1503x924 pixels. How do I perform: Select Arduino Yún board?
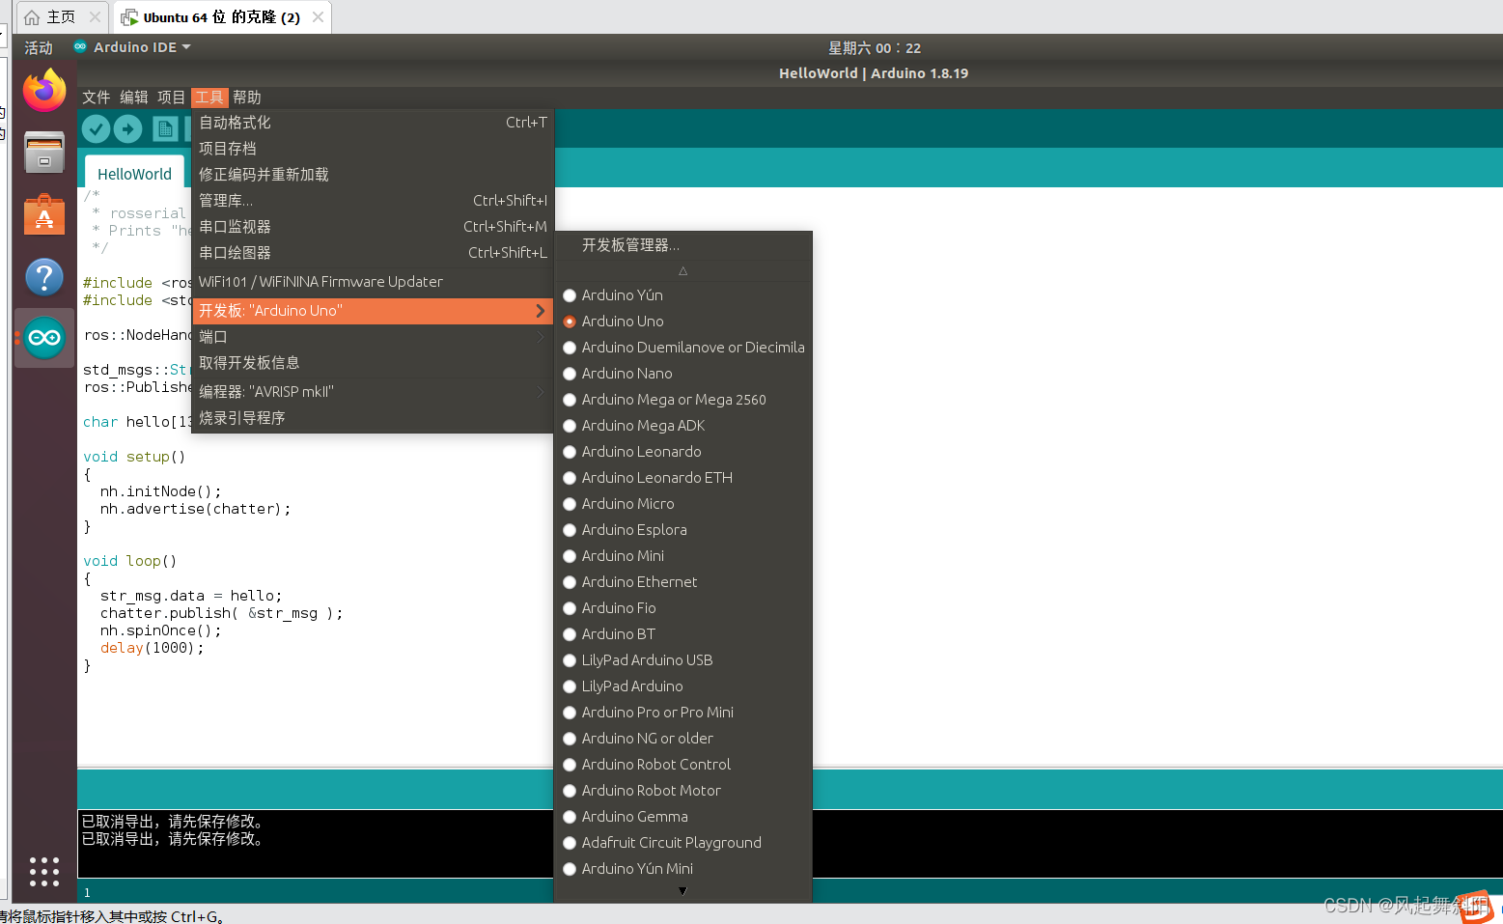(x=683, y=295)
